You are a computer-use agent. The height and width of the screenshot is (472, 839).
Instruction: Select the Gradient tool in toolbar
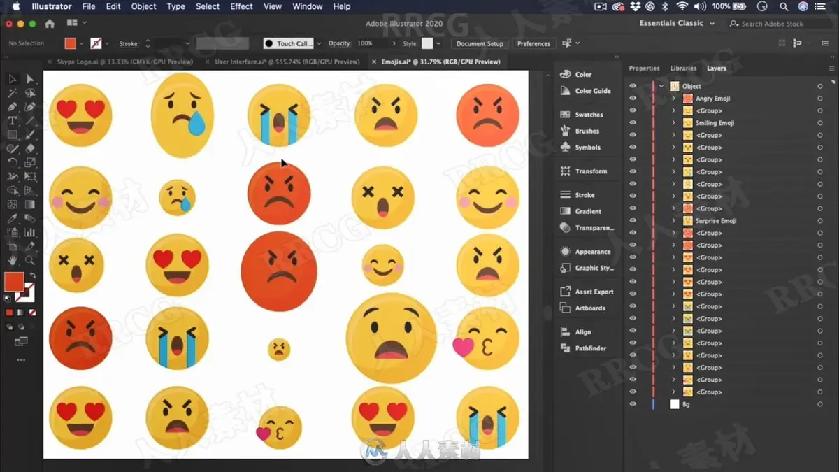(x=30, y=205)
